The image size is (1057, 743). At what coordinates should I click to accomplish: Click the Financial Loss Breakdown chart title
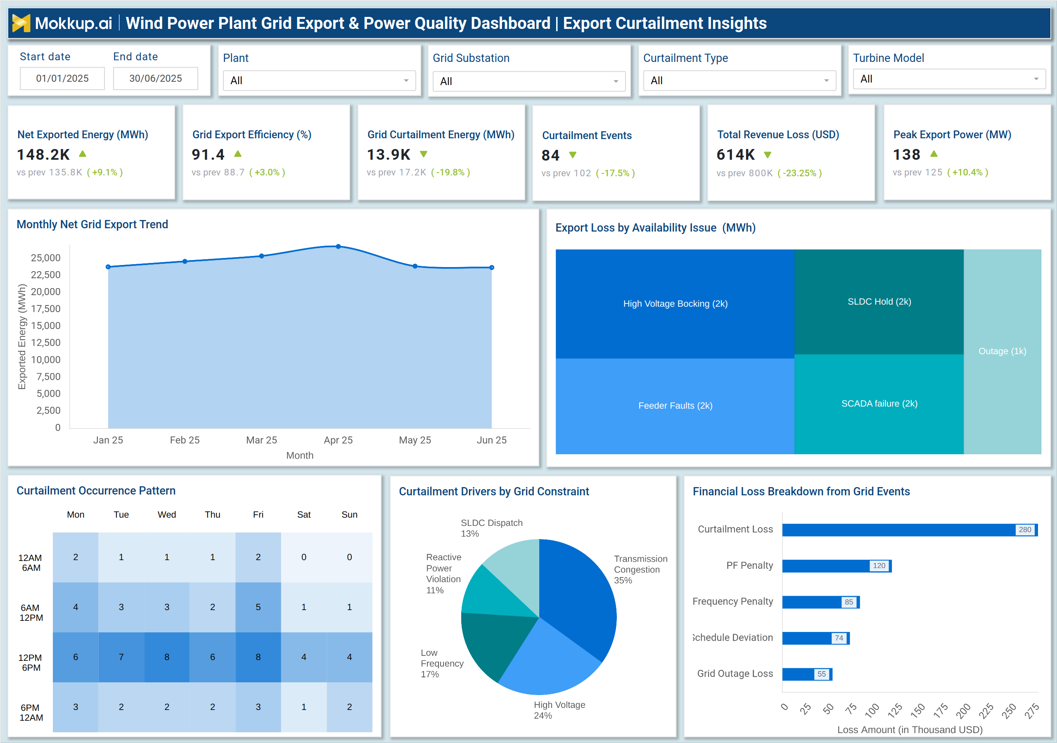801,492
